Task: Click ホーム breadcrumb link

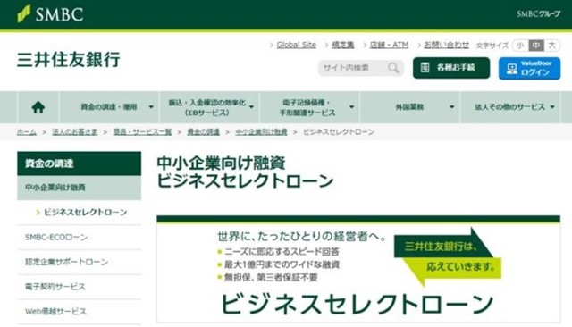Action: coord(27,132)
